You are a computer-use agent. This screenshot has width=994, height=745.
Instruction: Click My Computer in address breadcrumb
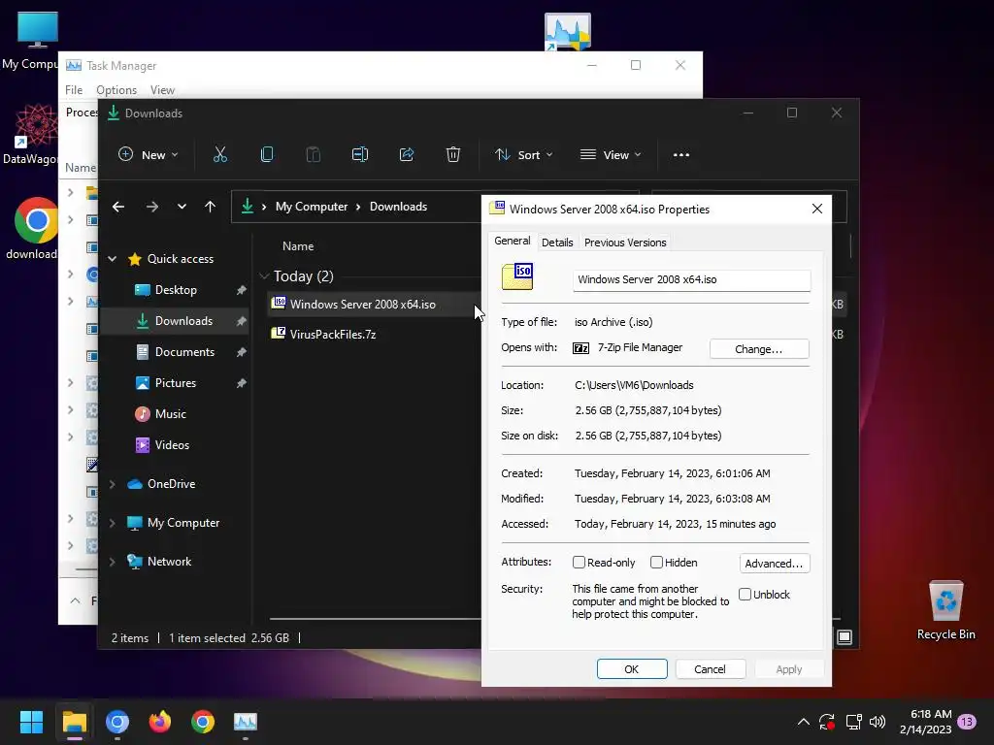pyautogui.click(x=312, y=207)
